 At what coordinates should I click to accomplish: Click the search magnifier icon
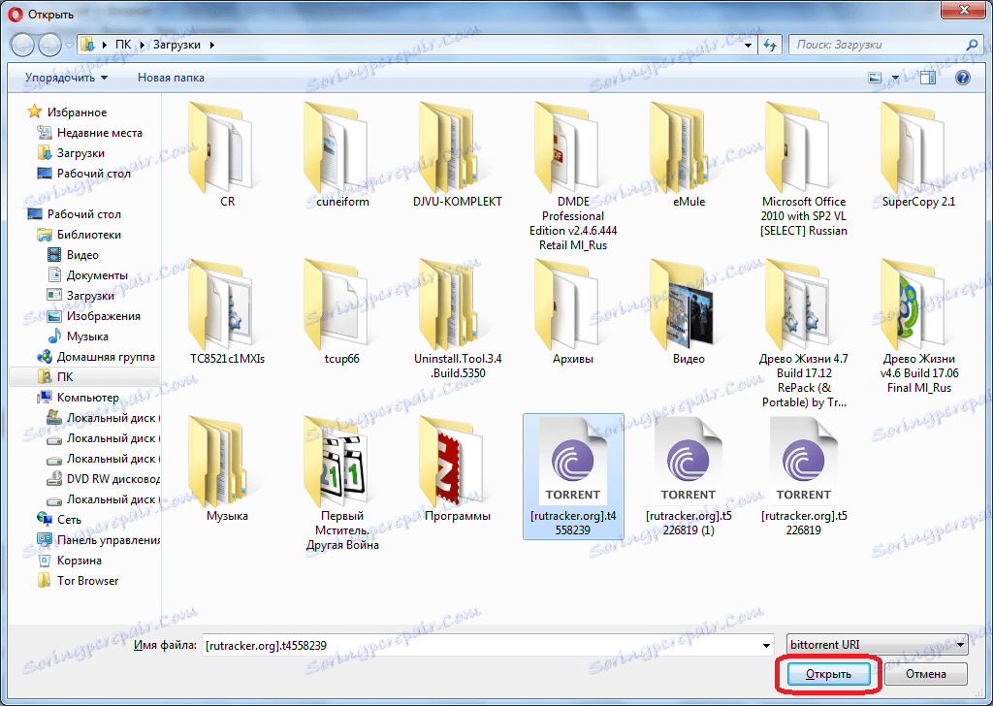click(971, 45)
